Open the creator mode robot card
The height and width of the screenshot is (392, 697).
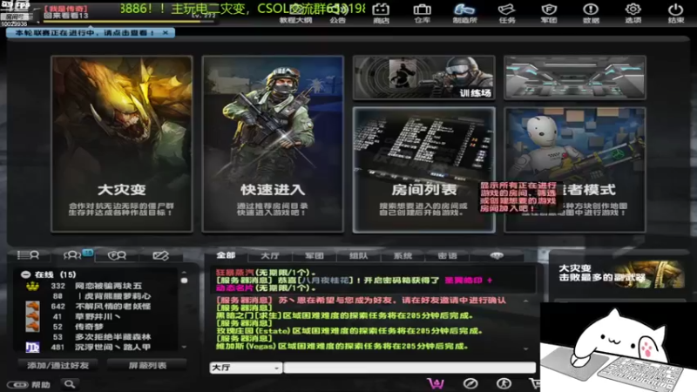pos(575,169)
